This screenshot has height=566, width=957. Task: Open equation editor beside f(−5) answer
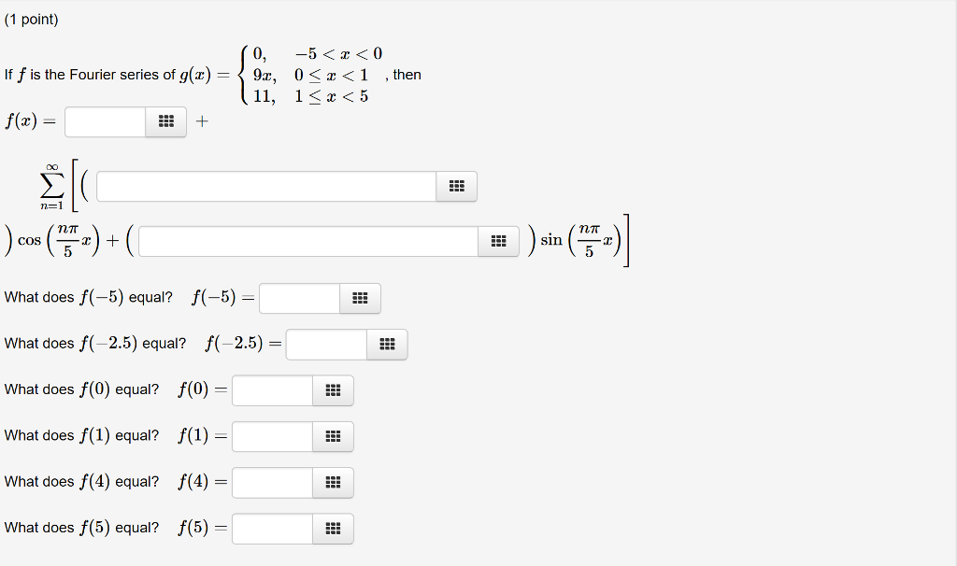click(x=360, y=298)
